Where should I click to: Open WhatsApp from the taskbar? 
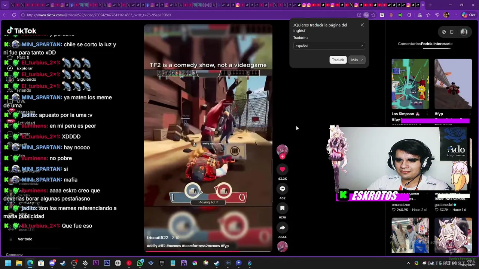[140, 263]
